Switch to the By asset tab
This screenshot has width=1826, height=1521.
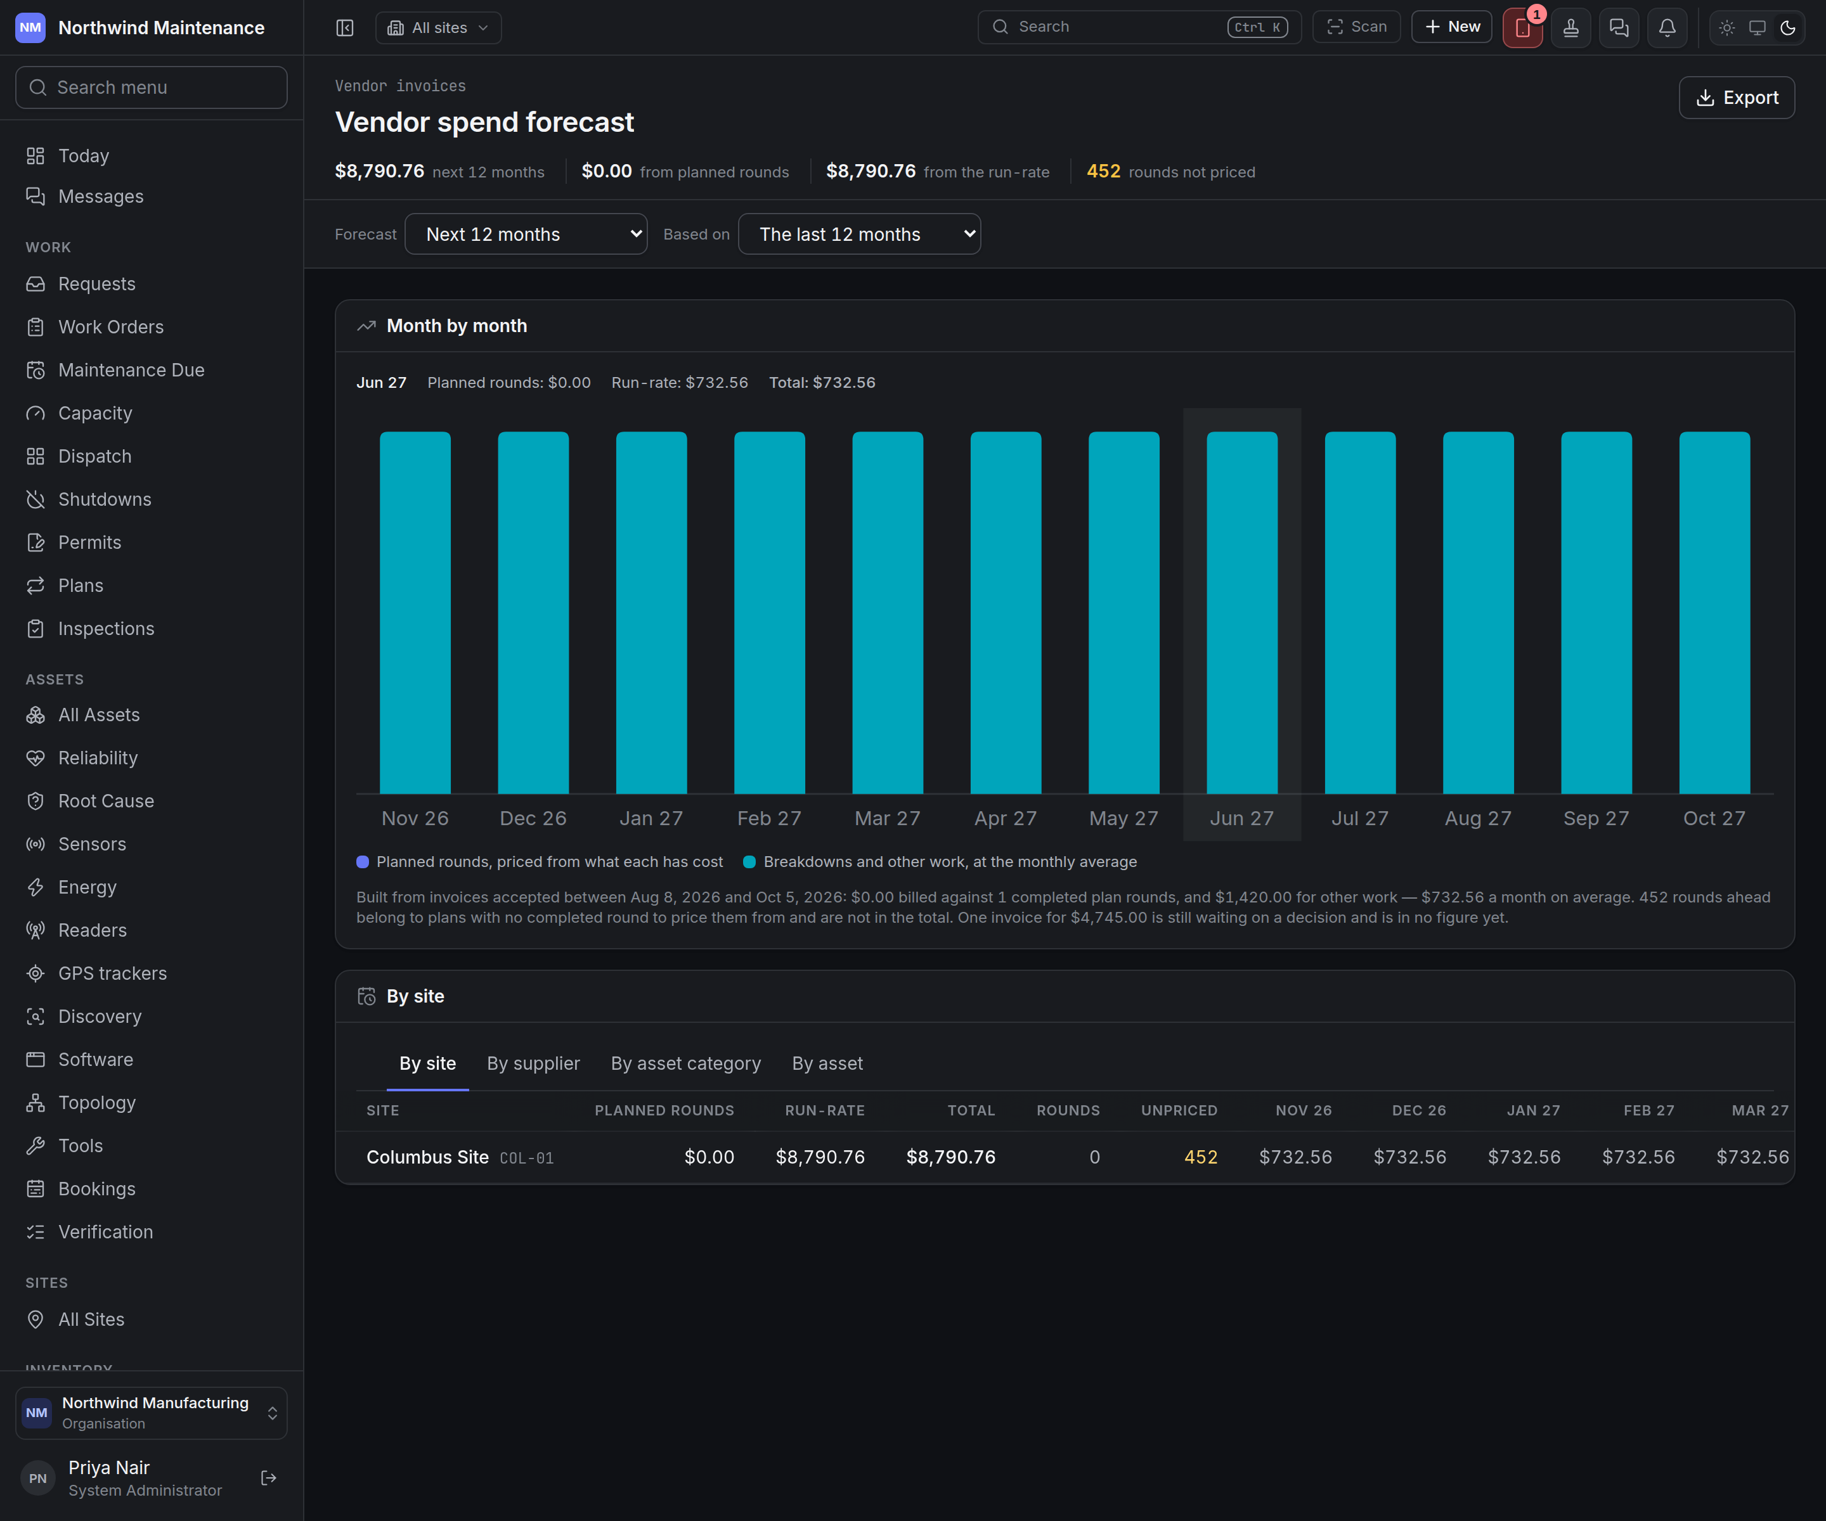[828, 1063]
